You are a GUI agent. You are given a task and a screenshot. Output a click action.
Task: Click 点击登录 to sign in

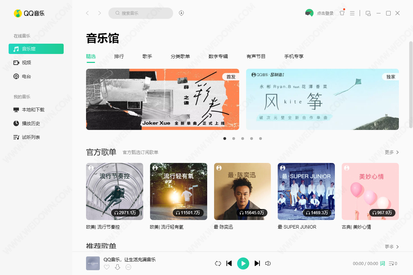(x=325, y=13)
